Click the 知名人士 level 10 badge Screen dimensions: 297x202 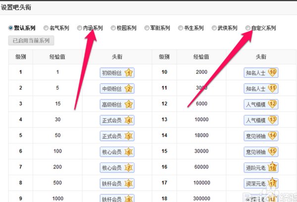tap(261, 73)
